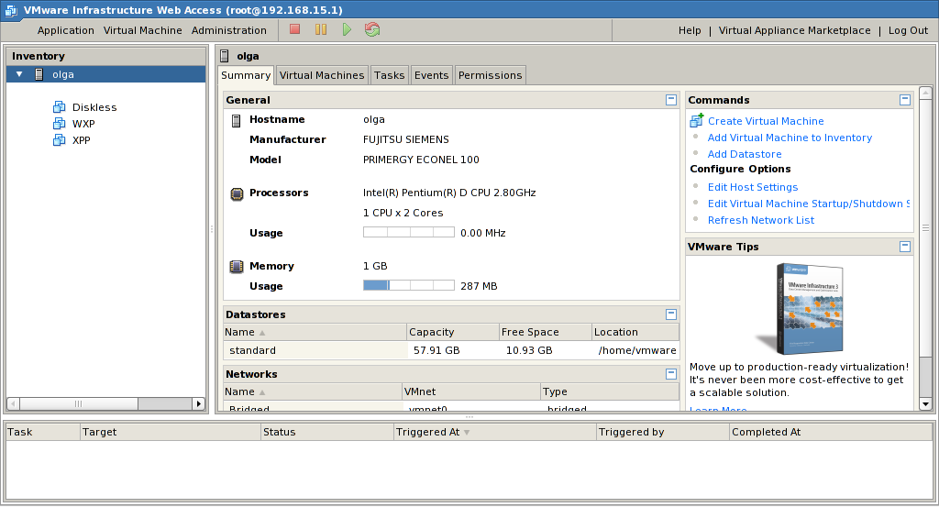Click Inventory scrollbar right arrow

(199, 403)
